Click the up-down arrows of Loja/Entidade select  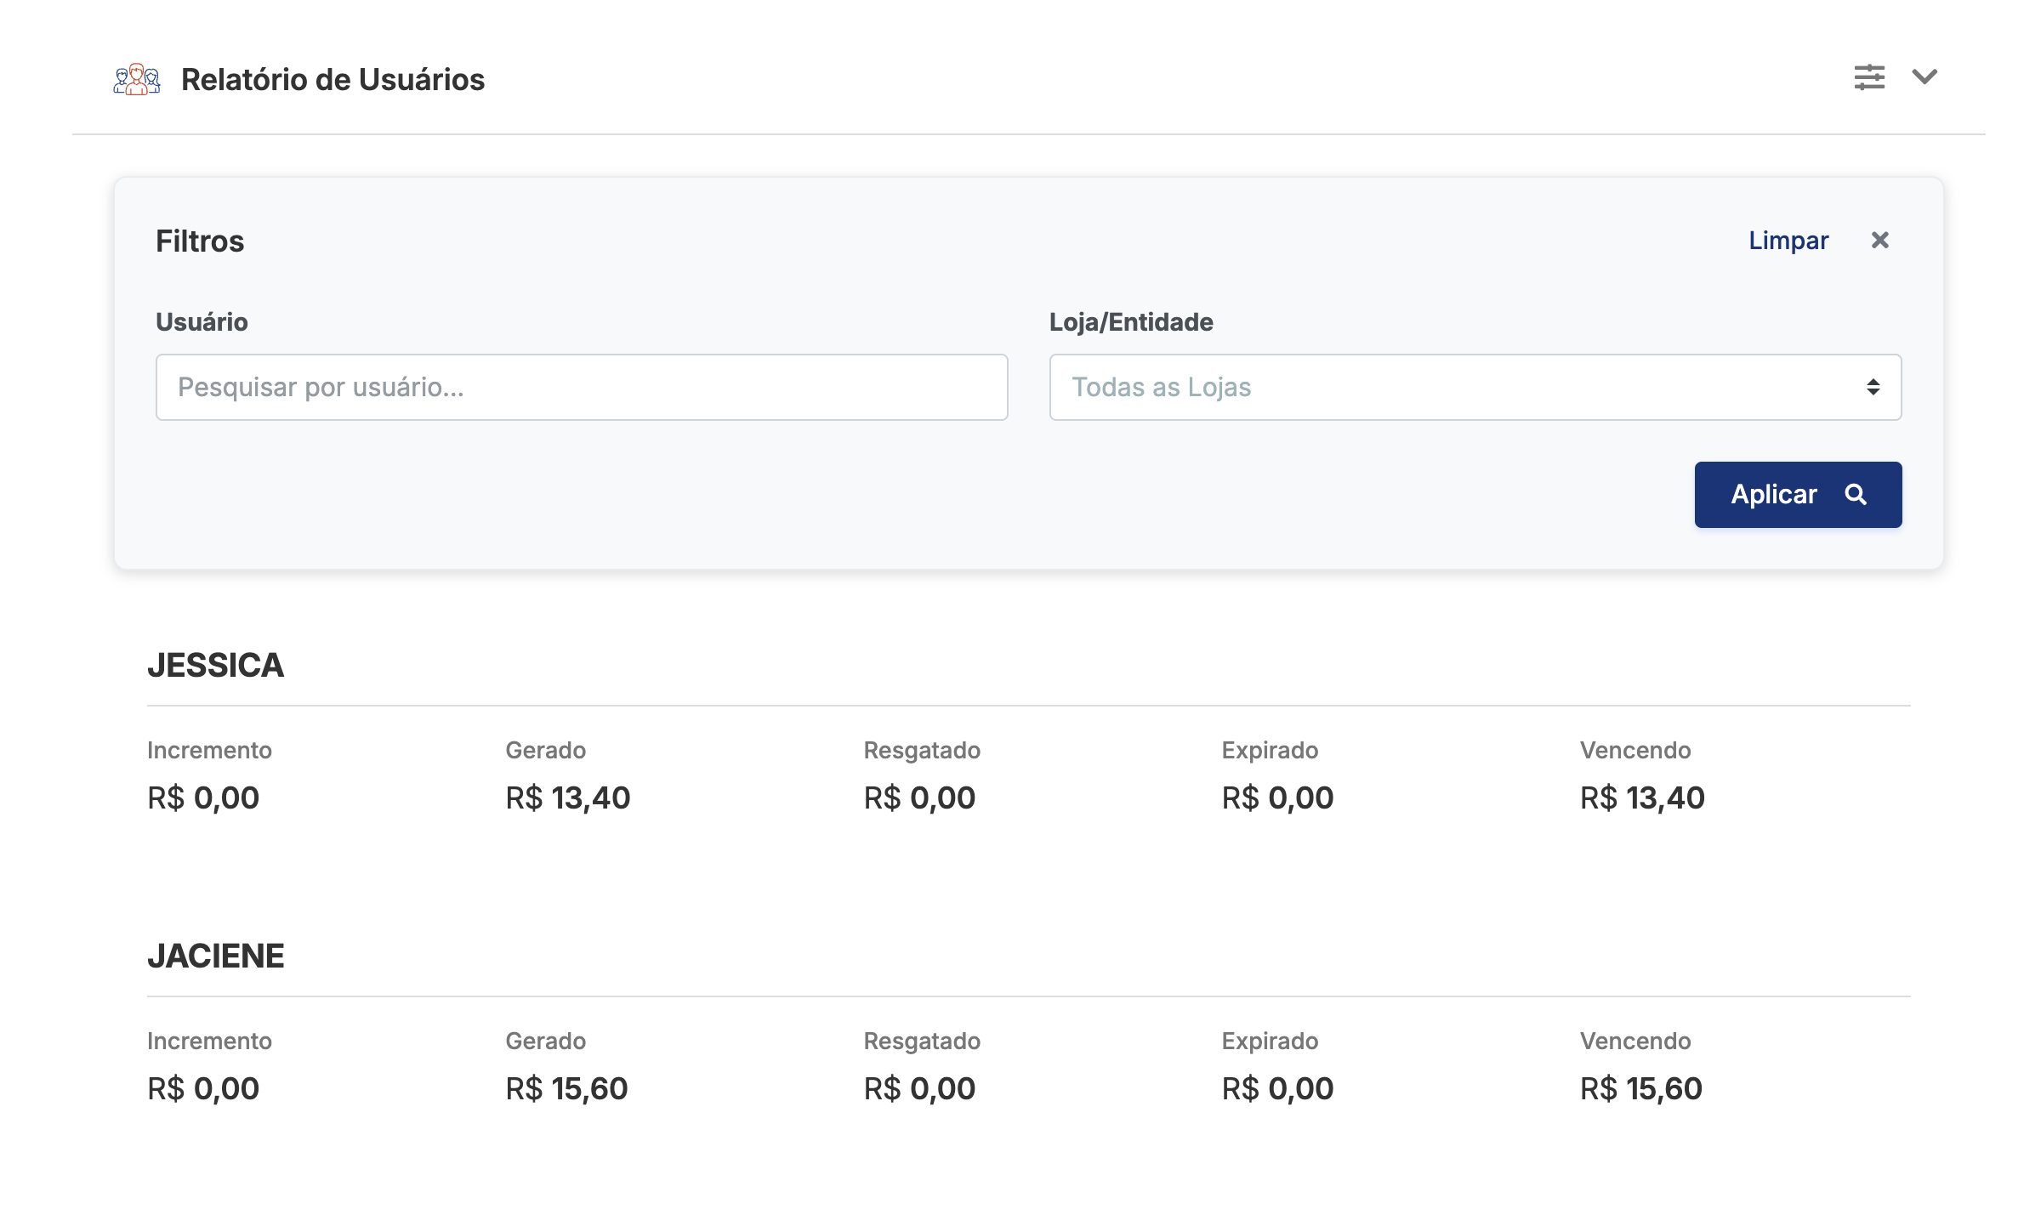point(1873,388)
